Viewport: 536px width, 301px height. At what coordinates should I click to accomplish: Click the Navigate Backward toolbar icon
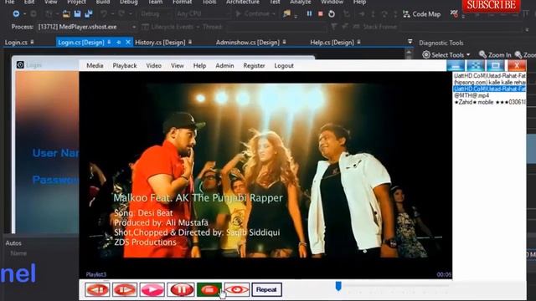pos(16,14)
